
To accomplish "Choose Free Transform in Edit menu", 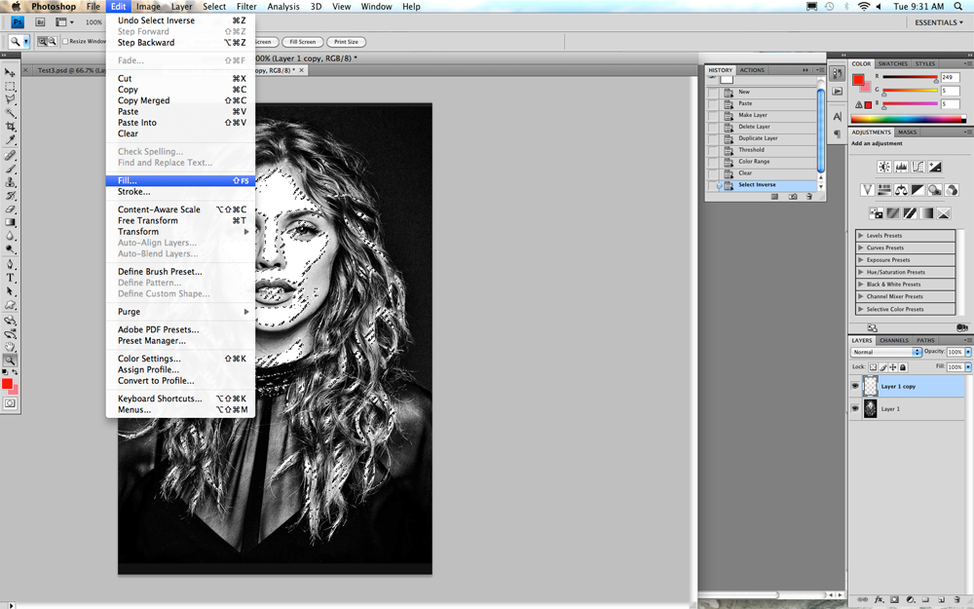I will [x=181, y=220].
